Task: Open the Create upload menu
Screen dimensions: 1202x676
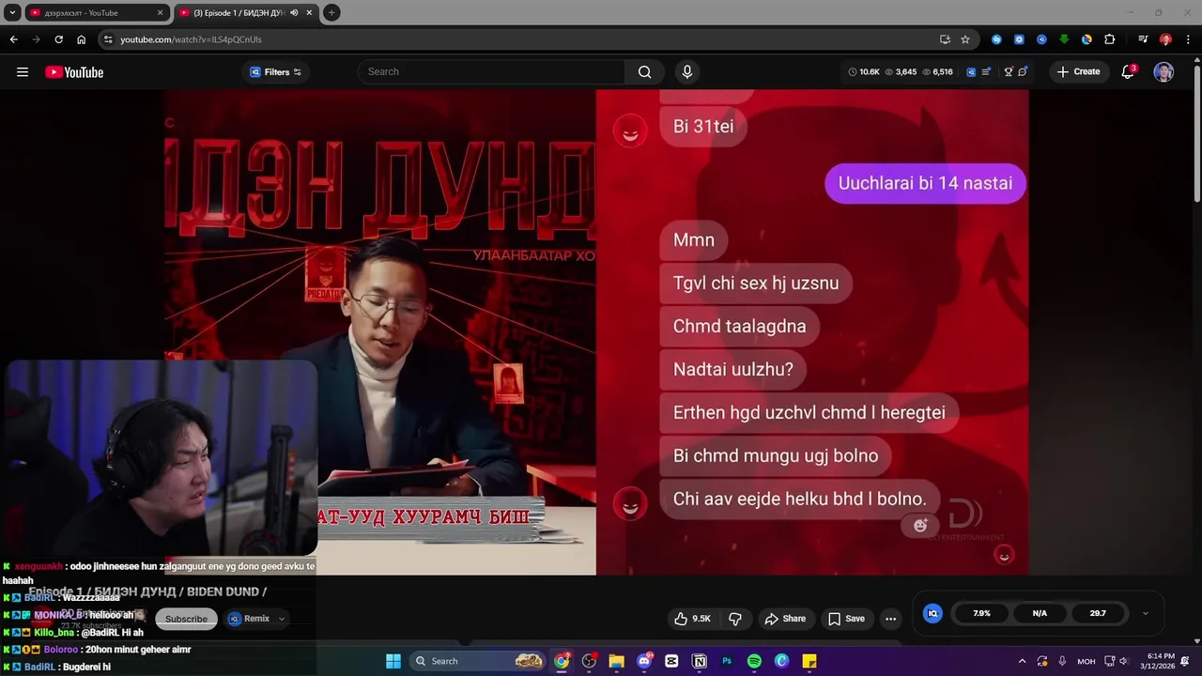Action: (1078, 71)
